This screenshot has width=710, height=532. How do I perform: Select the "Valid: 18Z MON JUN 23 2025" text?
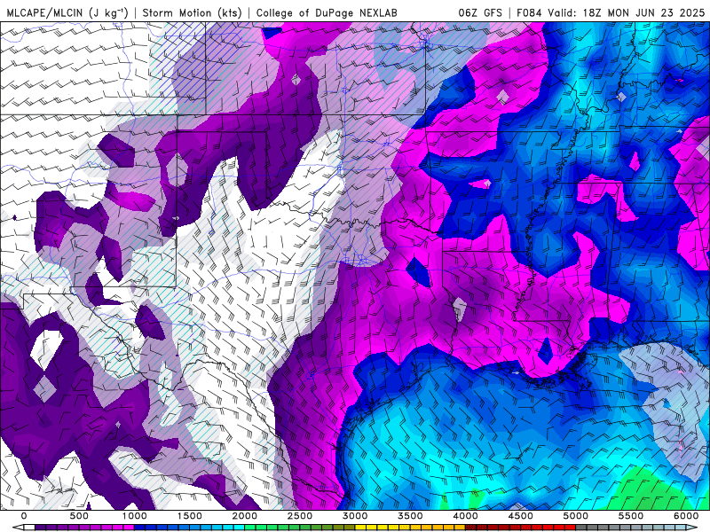627,12
